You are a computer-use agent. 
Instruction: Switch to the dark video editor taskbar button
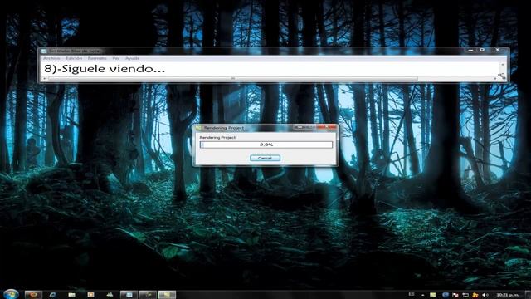[148, 295]
